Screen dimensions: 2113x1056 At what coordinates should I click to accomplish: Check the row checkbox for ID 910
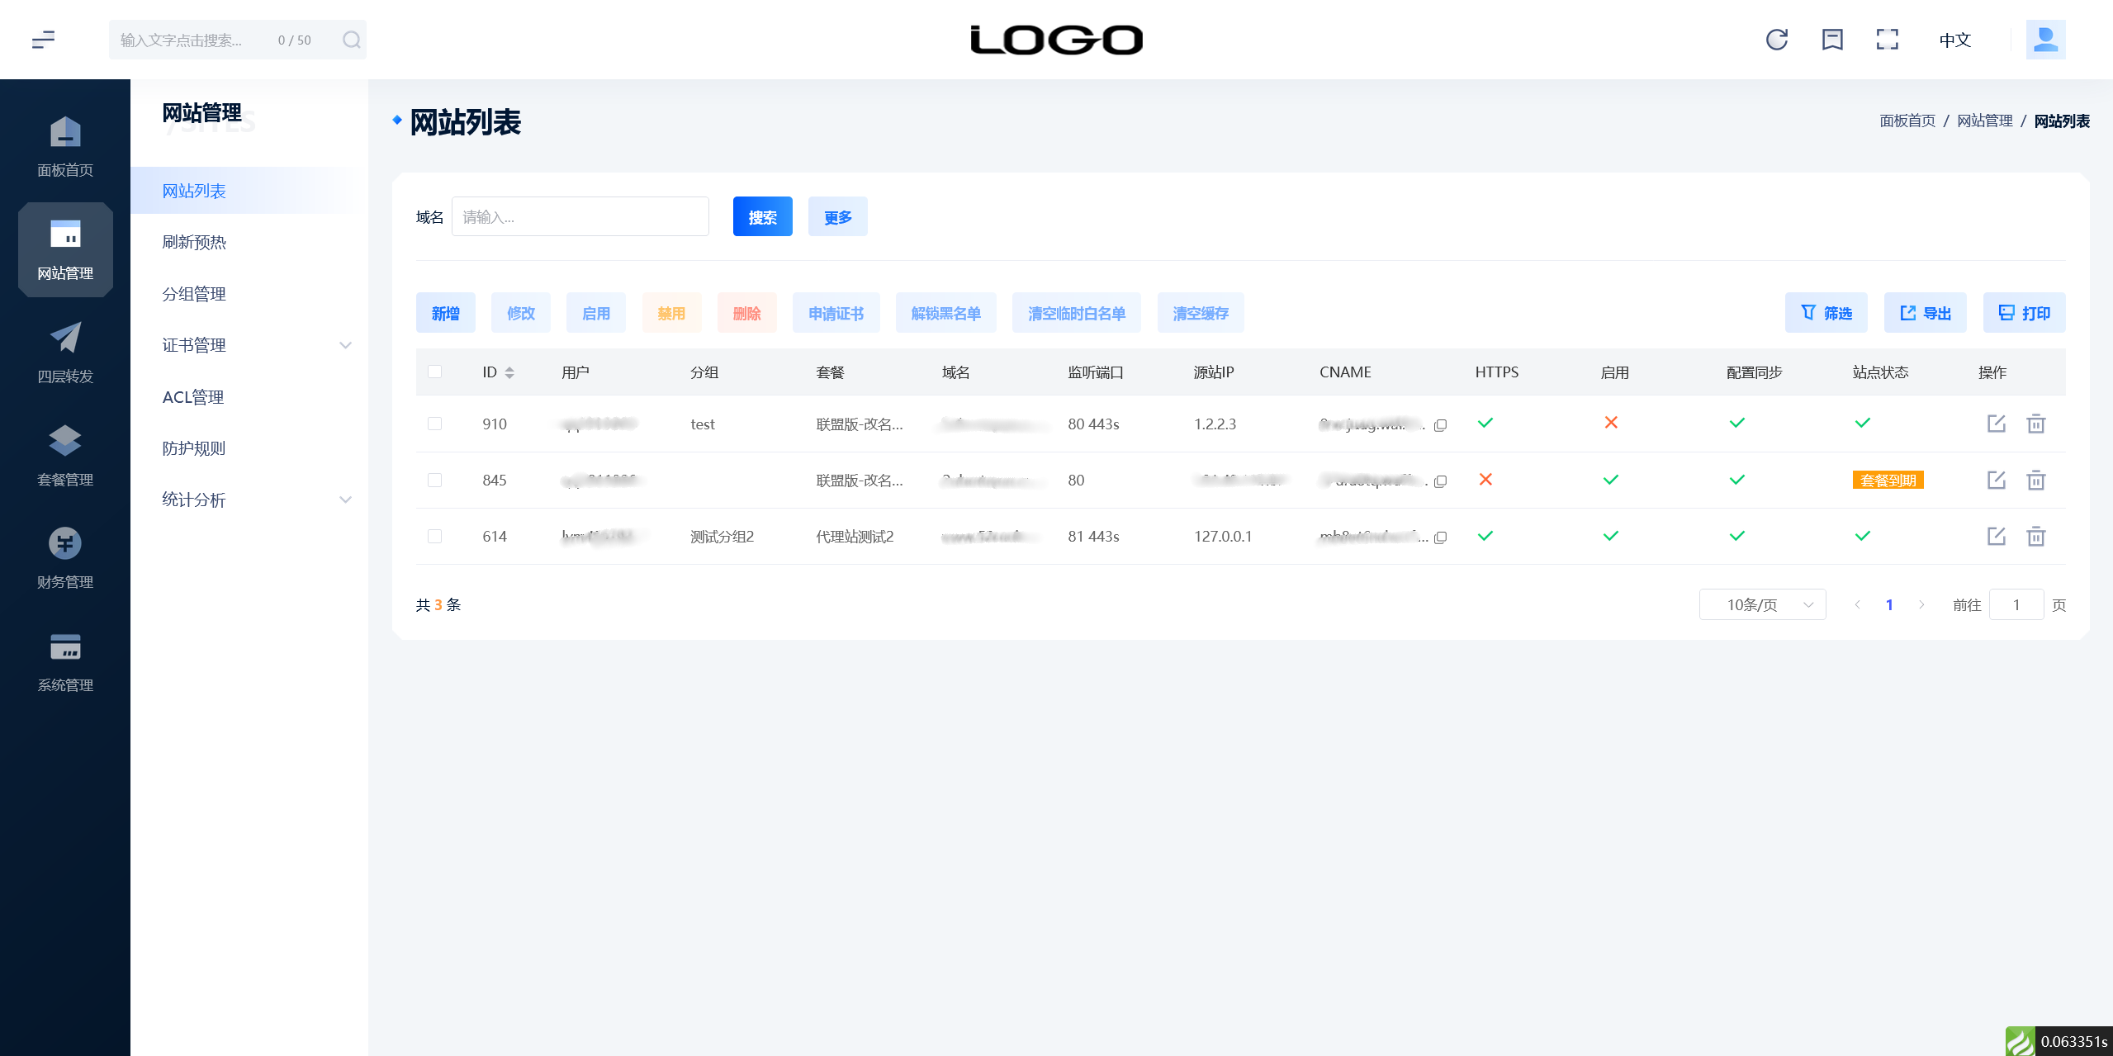(434, 424)
